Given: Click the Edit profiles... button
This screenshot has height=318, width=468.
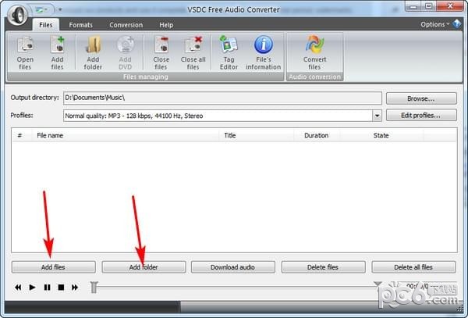Looking at the screenshot, I should click(421, 116).
